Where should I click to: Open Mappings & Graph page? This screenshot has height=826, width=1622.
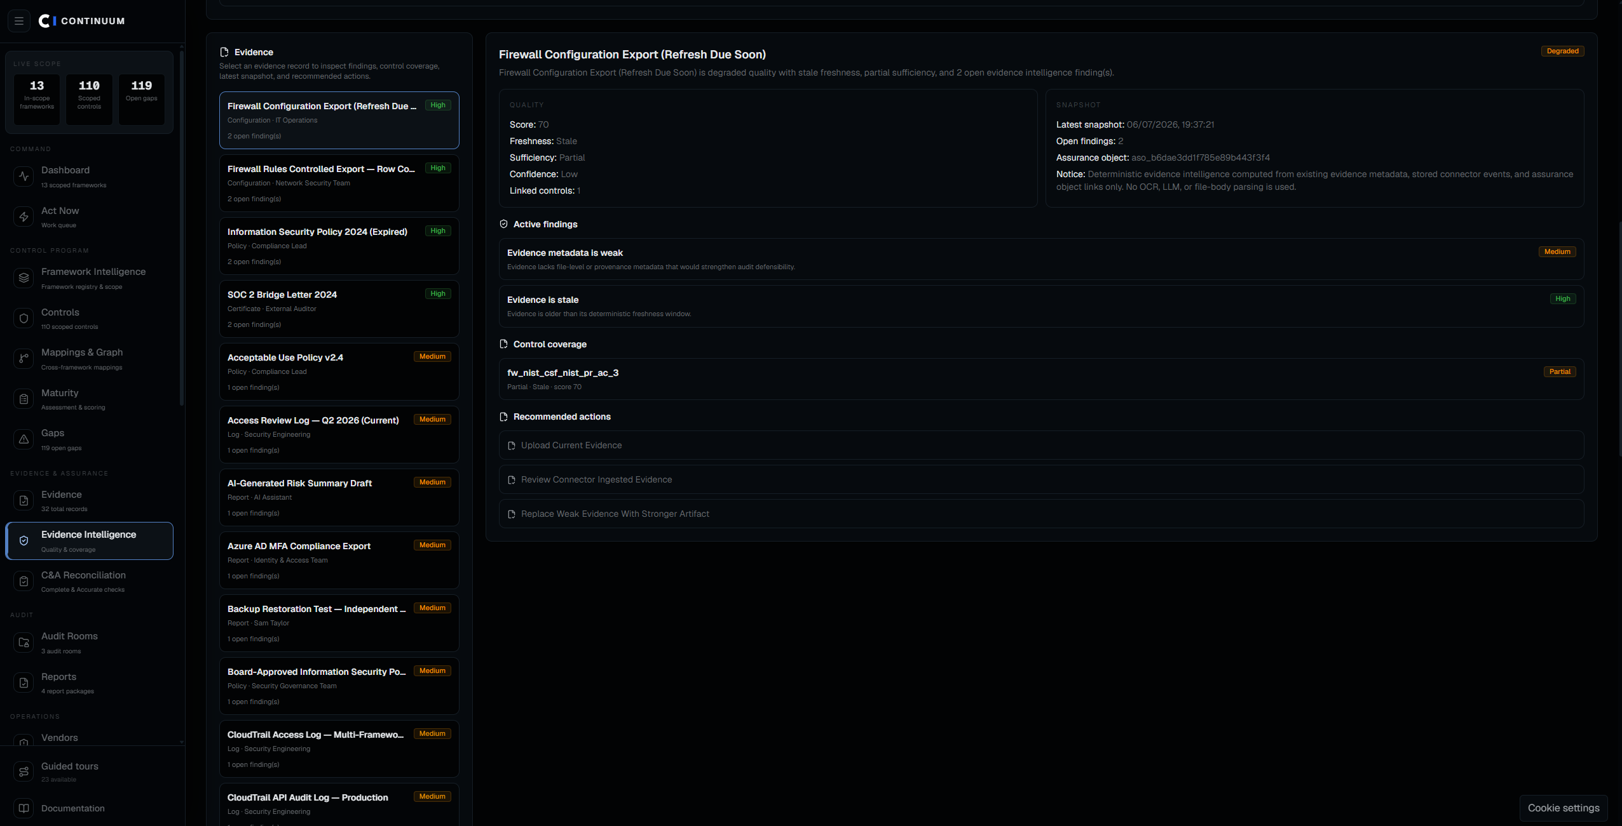[90, 359]
